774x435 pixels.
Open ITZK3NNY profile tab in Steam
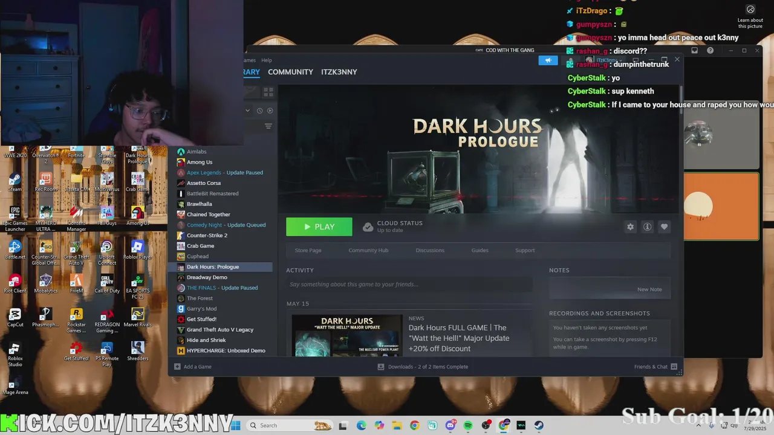point(339,72)
